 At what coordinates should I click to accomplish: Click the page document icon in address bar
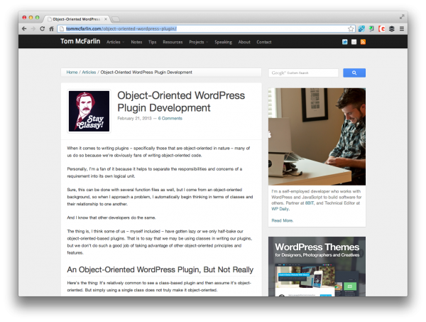pyautogui.click(x=62, y=28)
